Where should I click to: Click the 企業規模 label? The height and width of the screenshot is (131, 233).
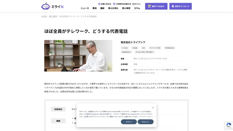(124, 64)
